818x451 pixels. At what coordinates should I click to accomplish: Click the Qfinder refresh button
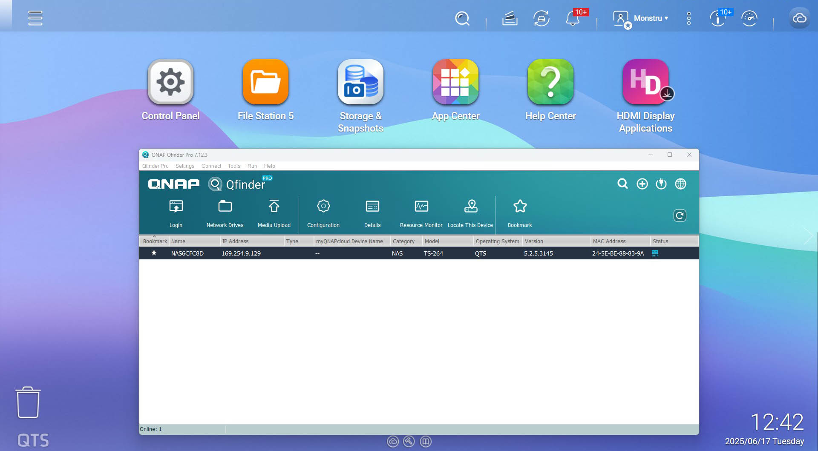click(680, 216)
